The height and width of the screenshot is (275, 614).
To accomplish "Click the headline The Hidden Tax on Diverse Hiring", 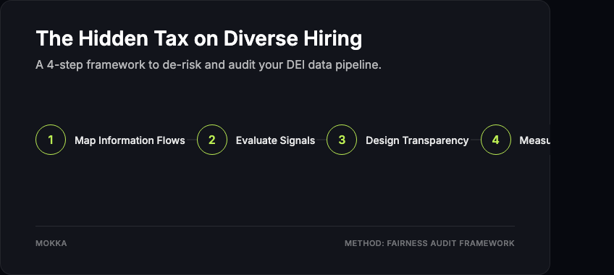I will point(199,39).
